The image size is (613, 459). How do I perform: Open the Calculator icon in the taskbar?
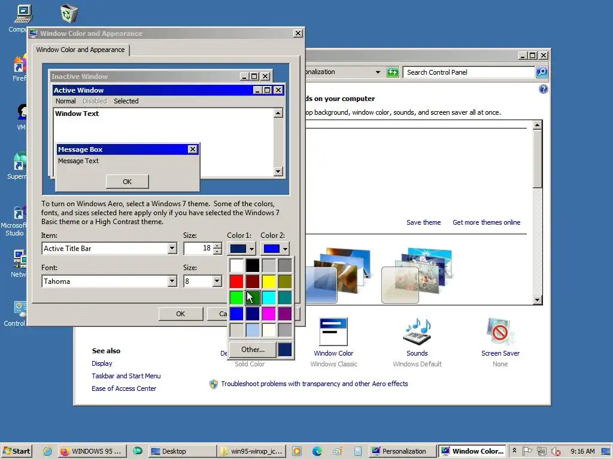[x=357, y=452]
